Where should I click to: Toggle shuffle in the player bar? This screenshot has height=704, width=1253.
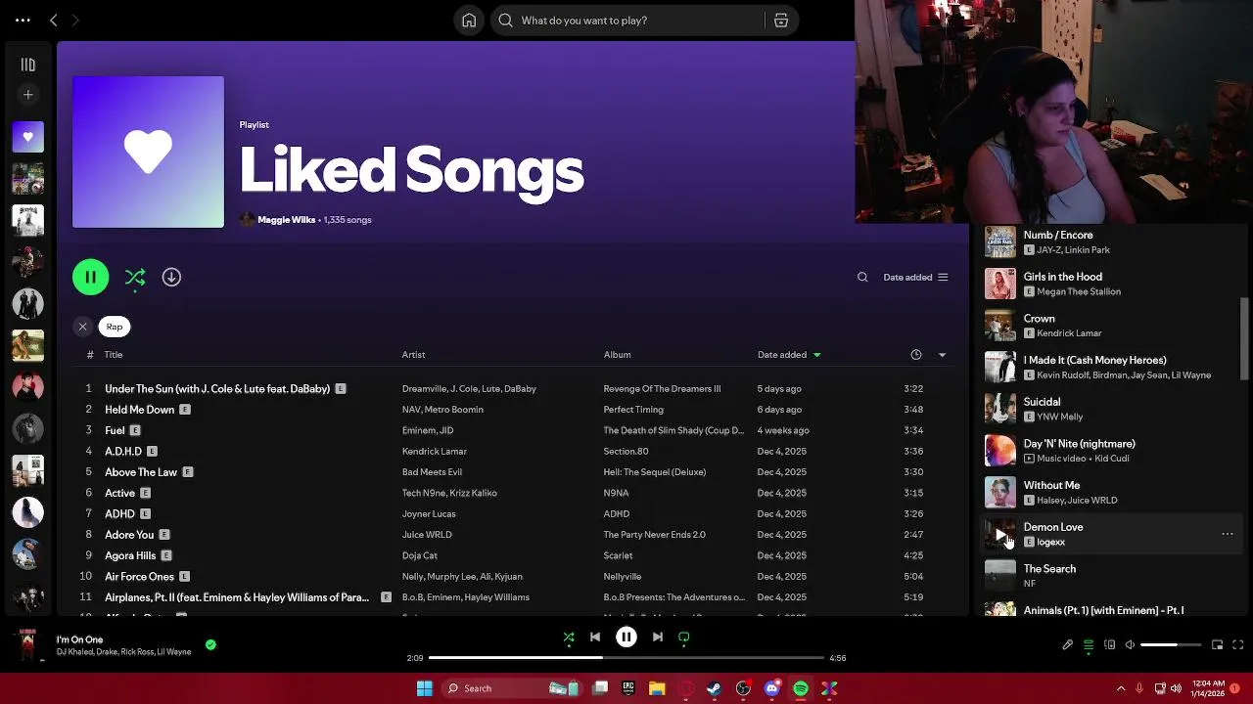point(569,638)
